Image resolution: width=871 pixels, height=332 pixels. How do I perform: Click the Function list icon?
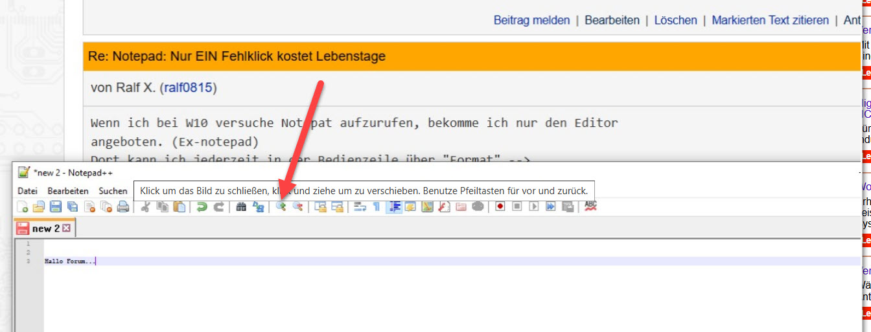tap(444, 207)
